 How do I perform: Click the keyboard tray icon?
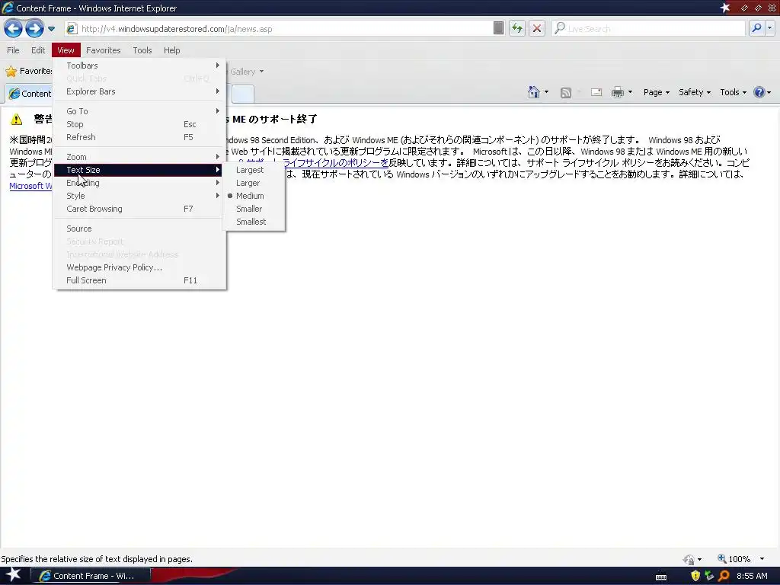[661, 577]
